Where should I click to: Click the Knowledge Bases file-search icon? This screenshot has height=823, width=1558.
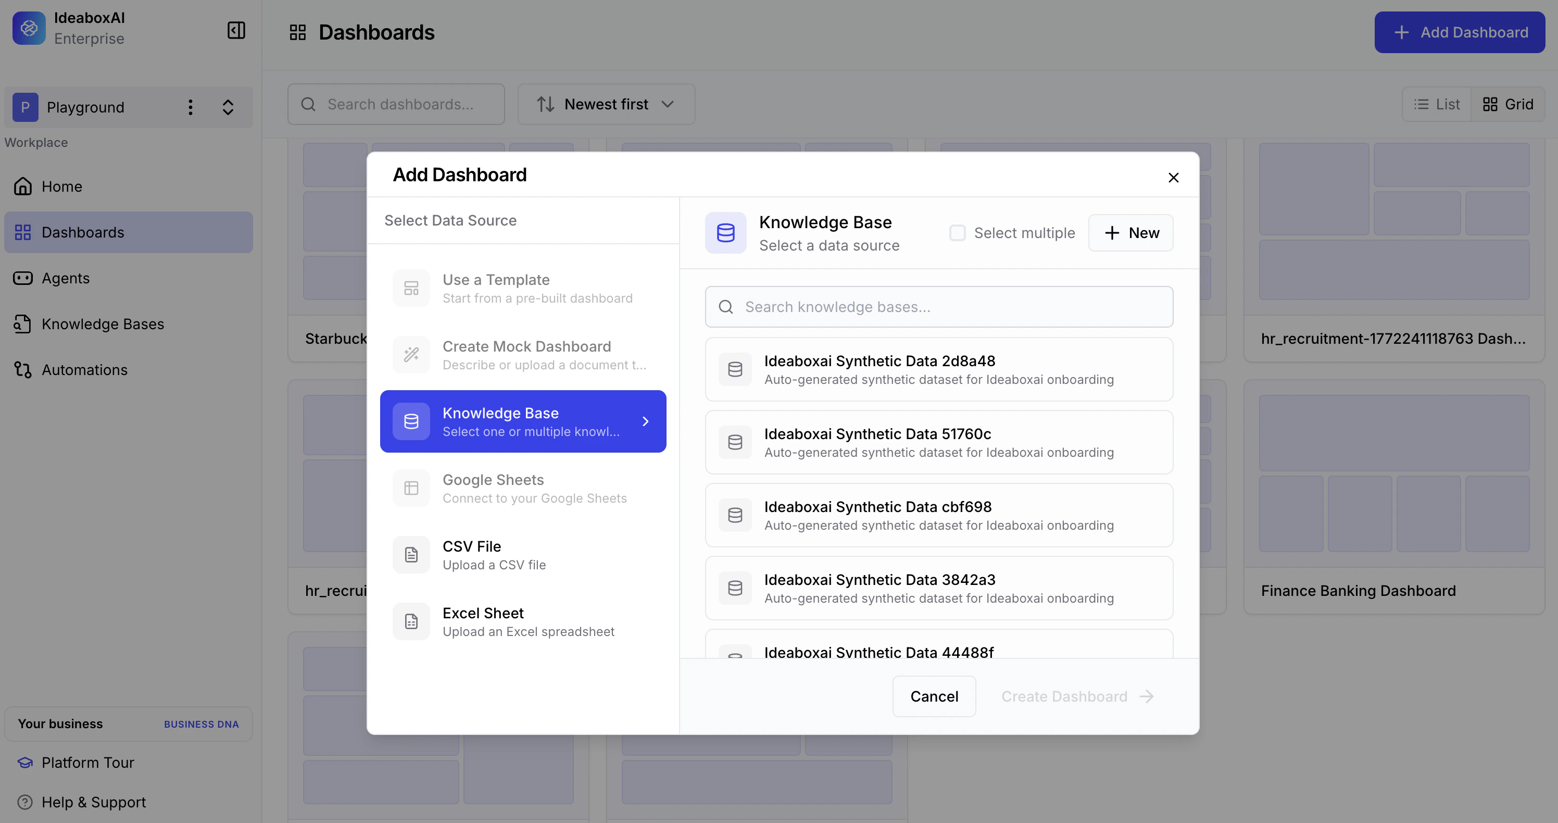(x=23, y=324)
